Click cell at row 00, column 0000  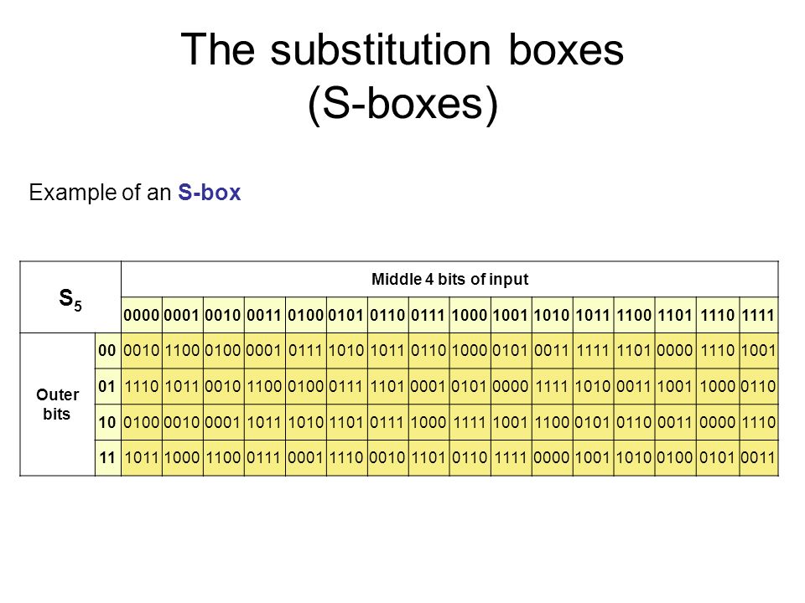tap(142, 351)
